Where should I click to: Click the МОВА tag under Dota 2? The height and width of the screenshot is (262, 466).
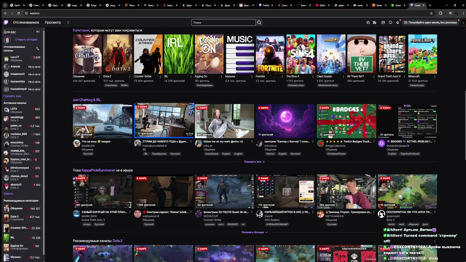[124, 86]
